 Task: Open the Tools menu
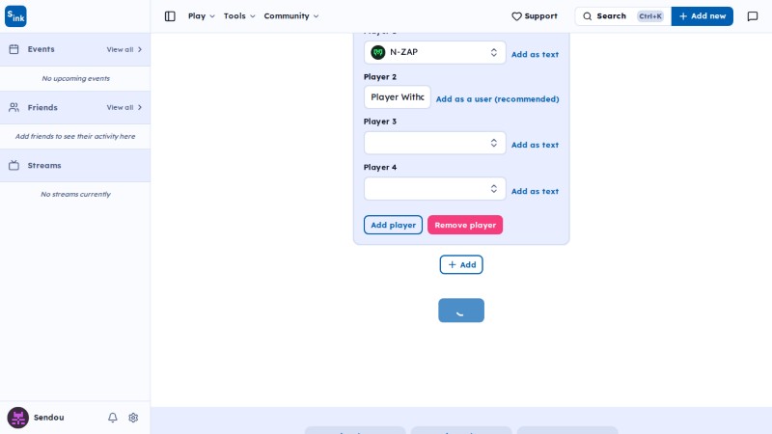[239, 16]
